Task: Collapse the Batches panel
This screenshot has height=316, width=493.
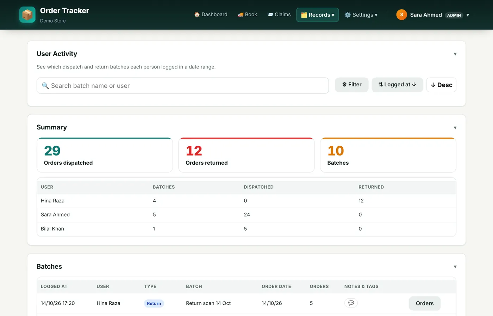Action: (455, 267)
